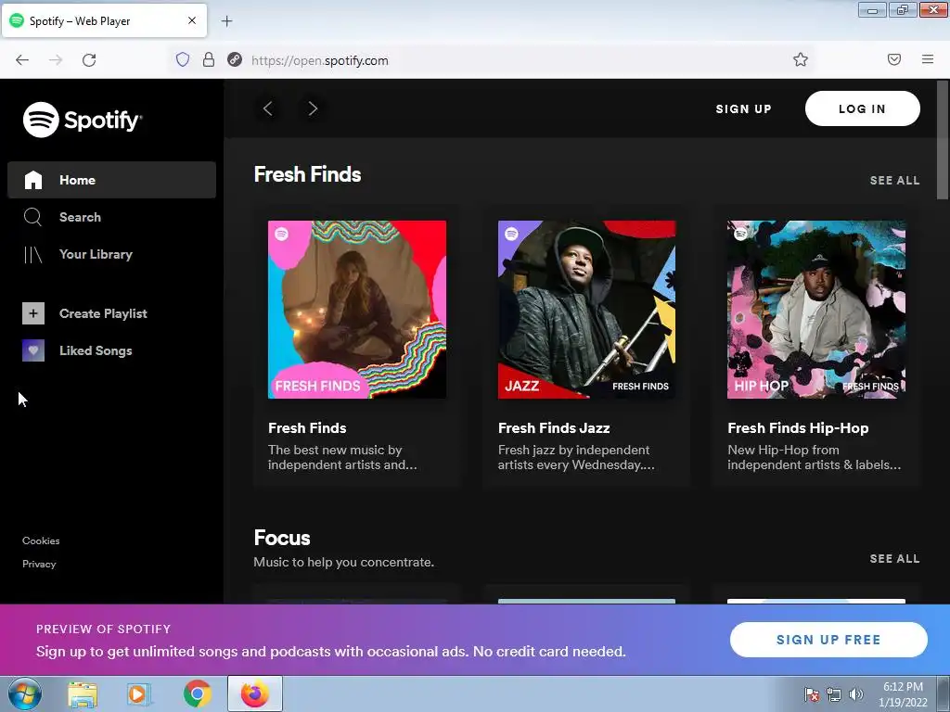Bookmark this page with the star
Screen dimensions: 950x712
tap(801, 59)
